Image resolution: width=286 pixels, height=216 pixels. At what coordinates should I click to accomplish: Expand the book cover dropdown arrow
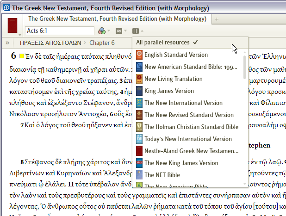pos(20,35)
